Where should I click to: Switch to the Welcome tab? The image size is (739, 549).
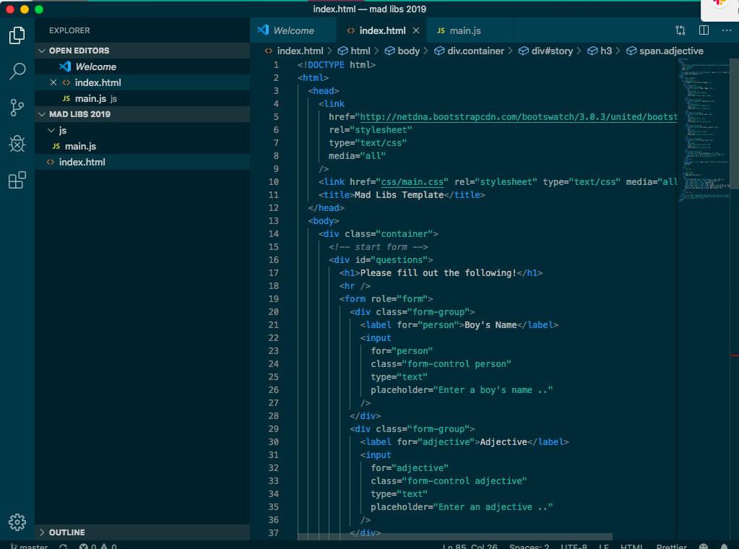293,30
